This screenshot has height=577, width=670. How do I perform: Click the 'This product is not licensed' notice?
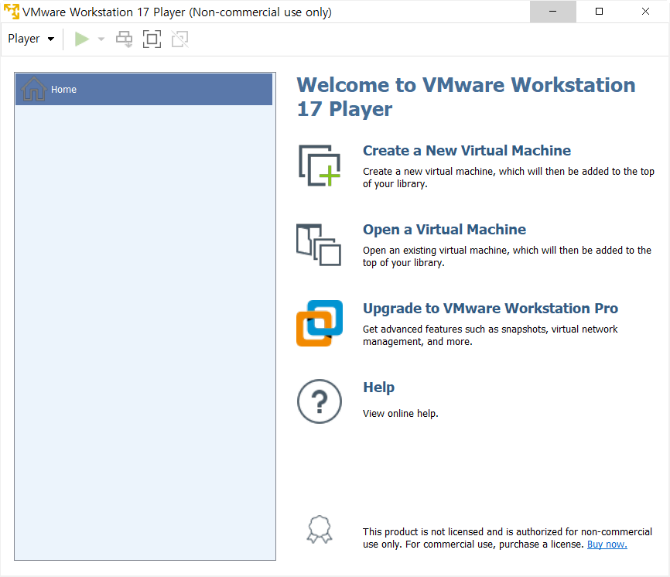(x=508, y=538)
